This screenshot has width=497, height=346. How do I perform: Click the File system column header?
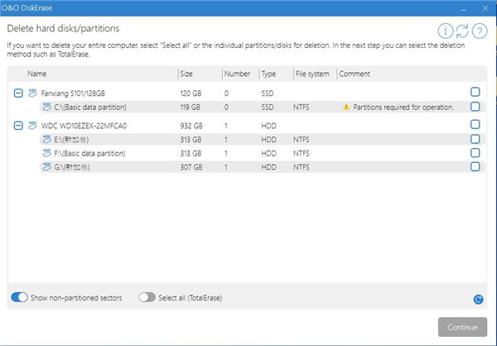click(313, 74)
